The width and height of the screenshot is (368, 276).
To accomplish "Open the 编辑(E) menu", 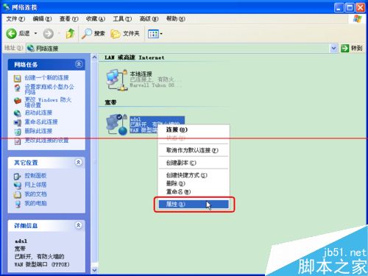I will [42, 18].
